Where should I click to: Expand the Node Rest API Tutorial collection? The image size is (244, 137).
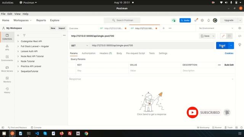(18, 56)
